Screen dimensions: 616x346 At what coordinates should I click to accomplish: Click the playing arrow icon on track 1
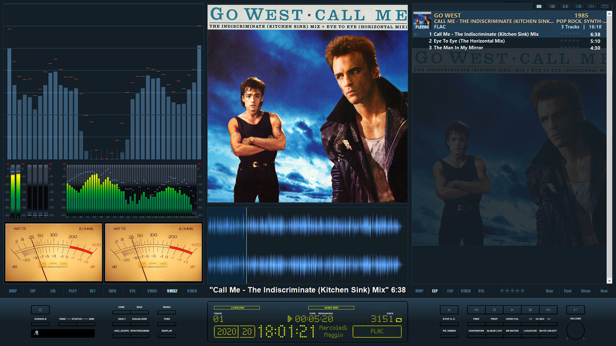pos(416,34)
